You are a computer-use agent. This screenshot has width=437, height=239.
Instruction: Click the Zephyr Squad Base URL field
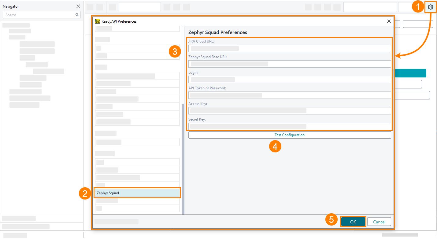point(289,64)
